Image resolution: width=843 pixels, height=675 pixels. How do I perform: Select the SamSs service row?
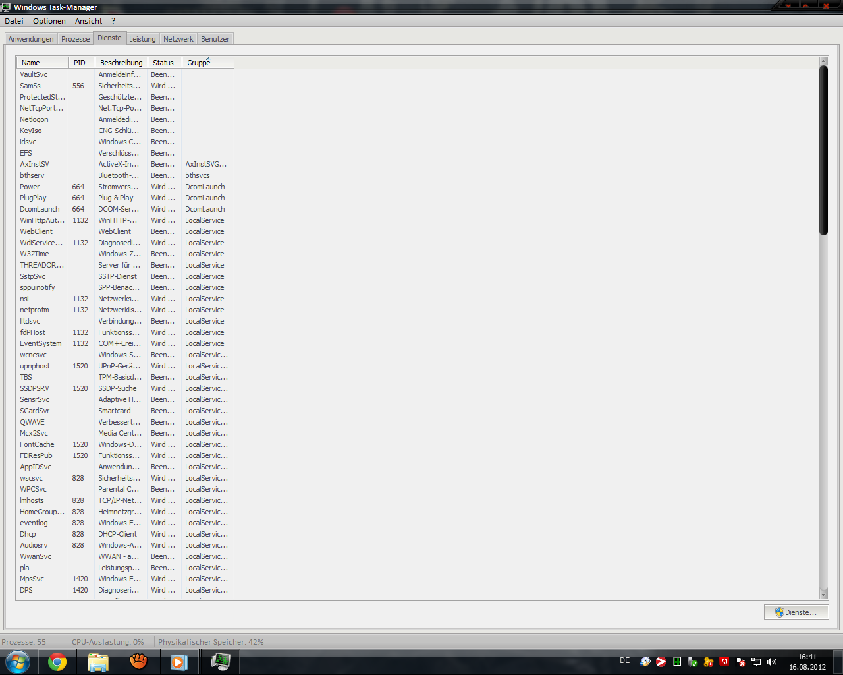(x=125, y=86)
